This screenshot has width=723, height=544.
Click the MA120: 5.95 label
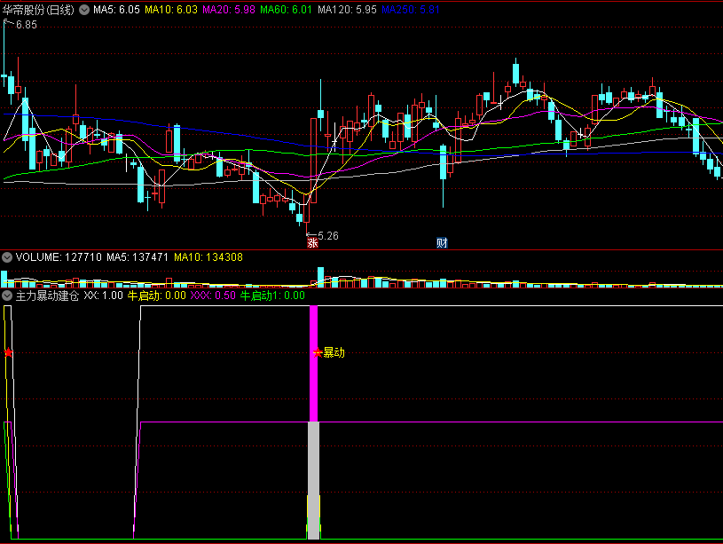coord(347,10)
